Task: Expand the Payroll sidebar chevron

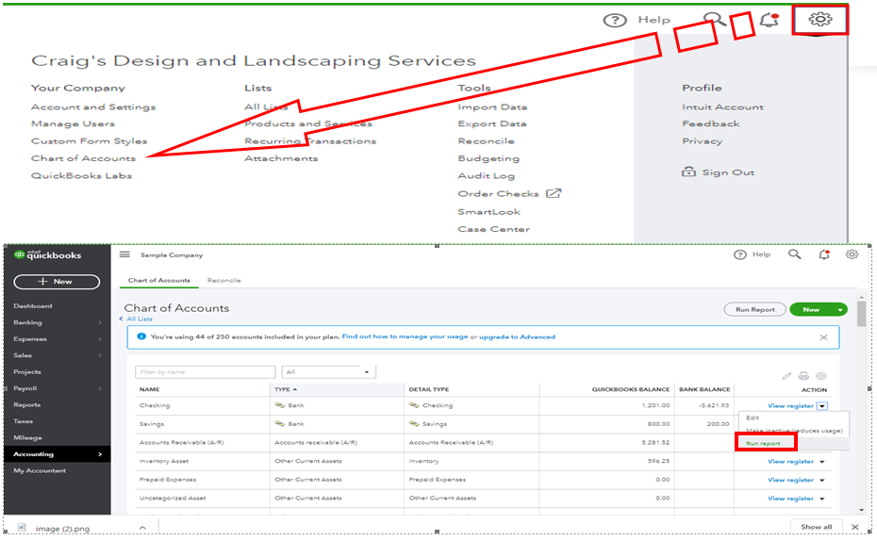Action: [100, 388]
